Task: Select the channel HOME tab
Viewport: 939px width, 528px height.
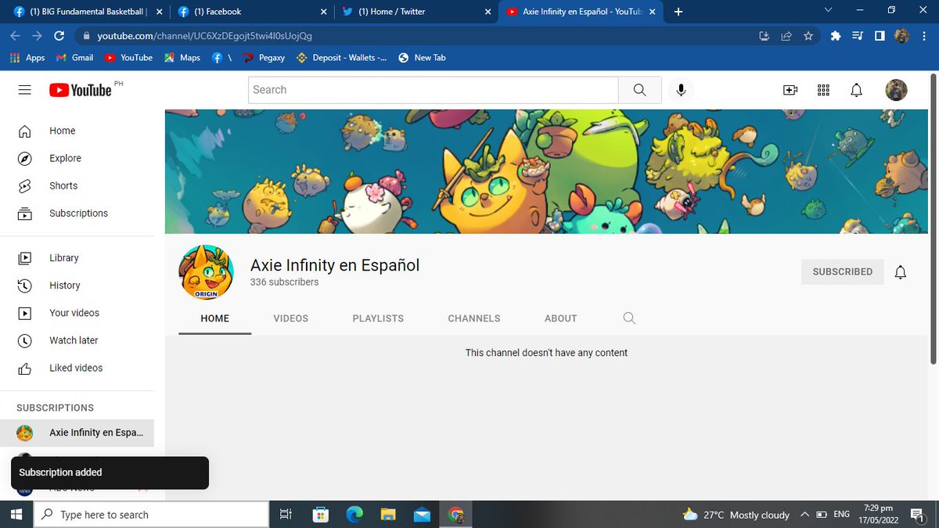Action: point(215,318)
